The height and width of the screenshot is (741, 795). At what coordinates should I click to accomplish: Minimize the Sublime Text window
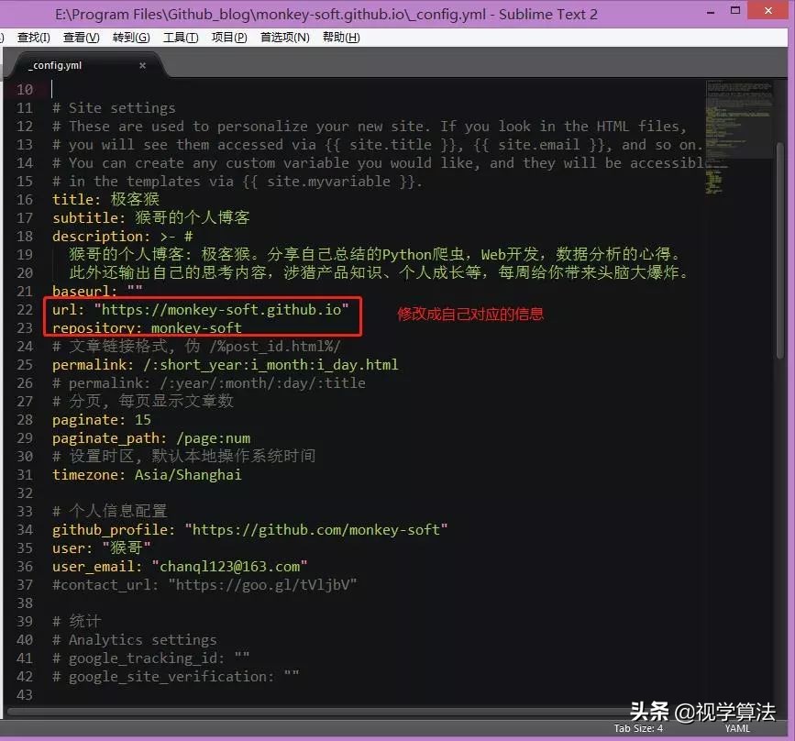708,12
